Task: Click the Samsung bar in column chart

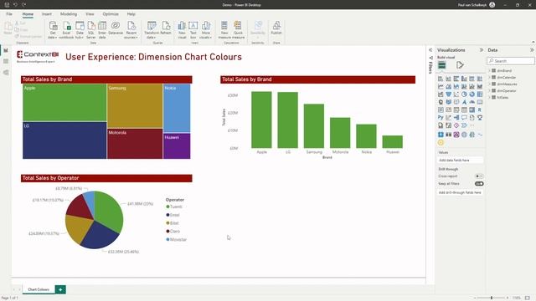Action: click(314, 126)
